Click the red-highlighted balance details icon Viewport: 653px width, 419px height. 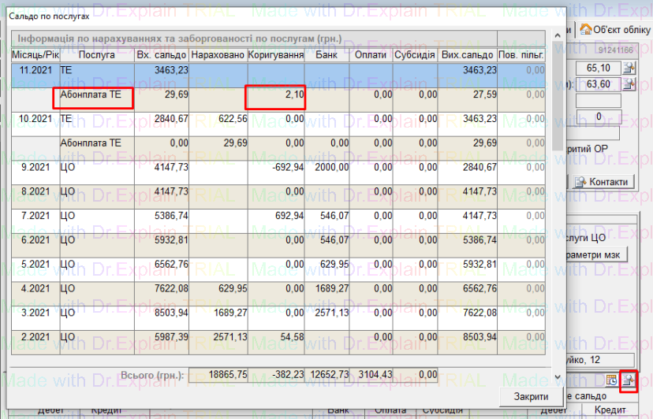click(629, 381)
